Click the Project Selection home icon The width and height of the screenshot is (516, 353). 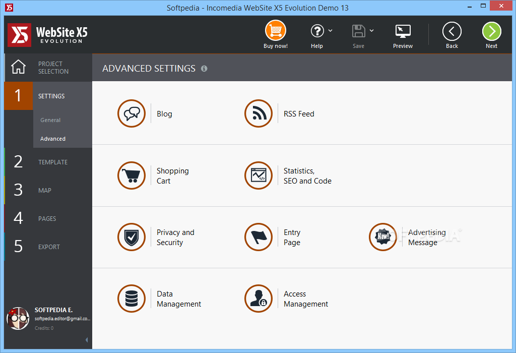(18, 67)
